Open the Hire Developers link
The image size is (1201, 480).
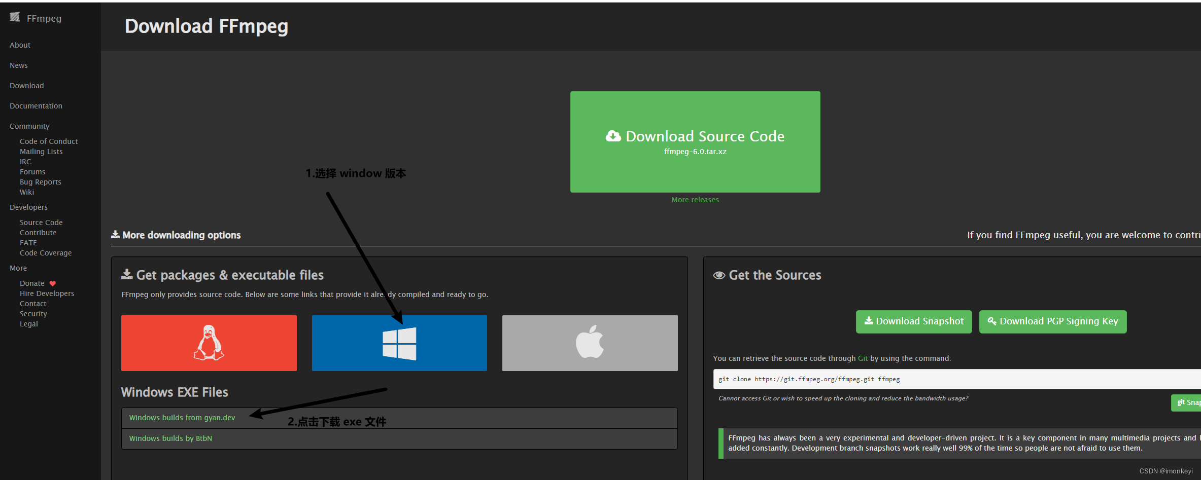coord(47,293)
